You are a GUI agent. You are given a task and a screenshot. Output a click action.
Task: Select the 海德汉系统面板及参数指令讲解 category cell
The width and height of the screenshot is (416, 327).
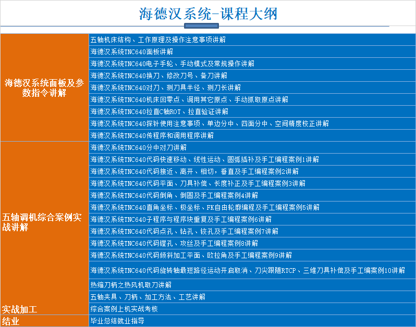tap(44, 87)
